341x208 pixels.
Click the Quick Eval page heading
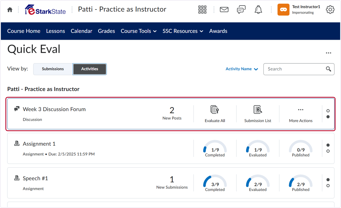[x=34, y=49]
